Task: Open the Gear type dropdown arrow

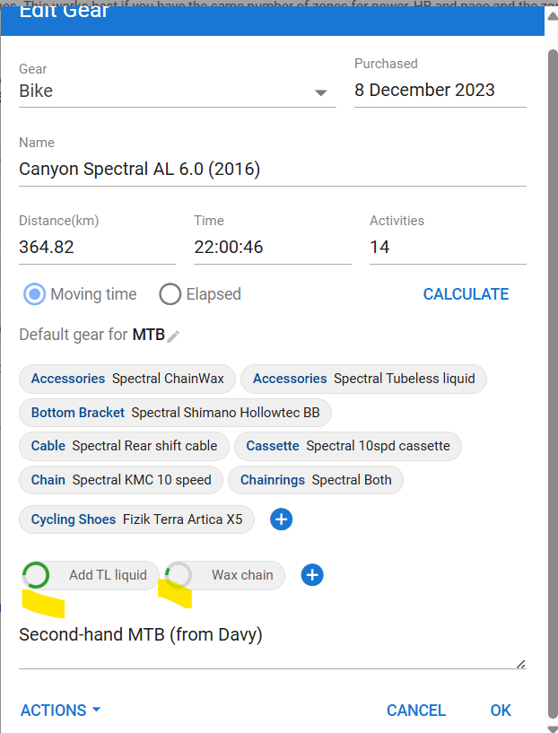Action: 321,92
